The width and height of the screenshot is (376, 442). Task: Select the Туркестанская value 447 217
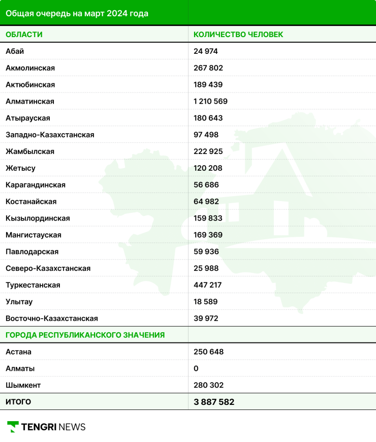click(x=208, y=285)
